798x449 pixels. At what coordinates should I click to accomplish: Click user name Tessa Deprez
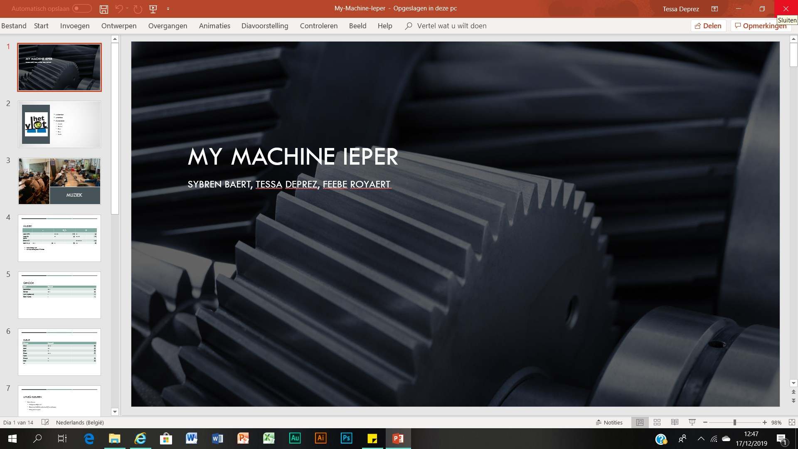click(x=681, y=9)
